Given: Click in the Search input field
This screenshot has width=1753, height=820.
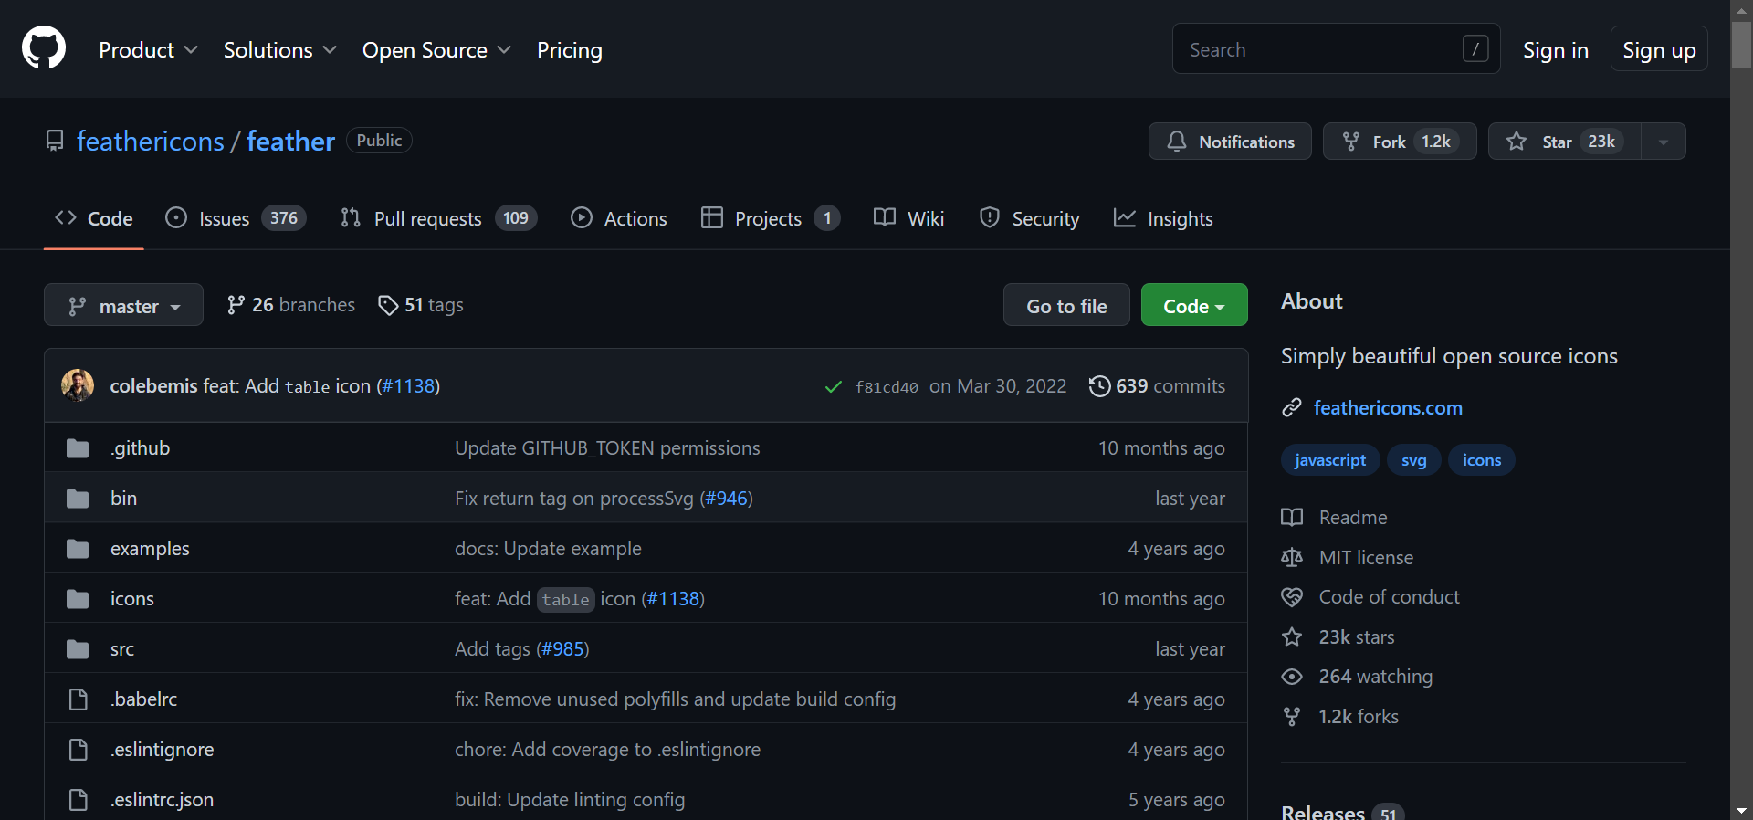Looking at the screenshot, I should (x=1336, y=48).
